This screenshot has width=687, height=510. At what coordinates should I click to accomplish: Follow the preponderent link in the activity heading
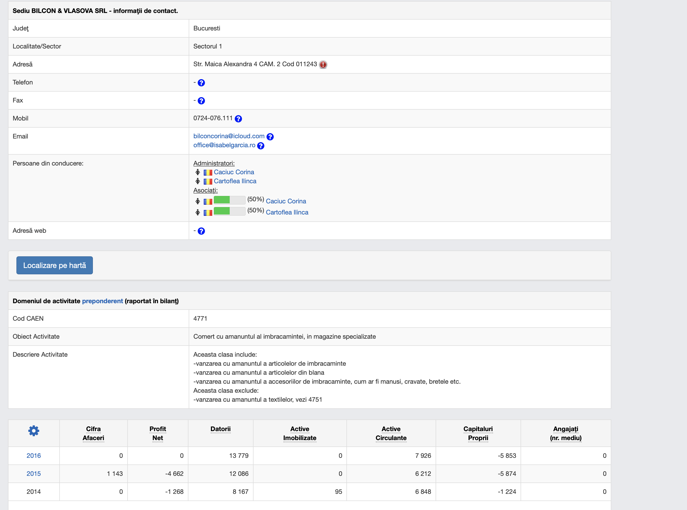click(102, 301)
